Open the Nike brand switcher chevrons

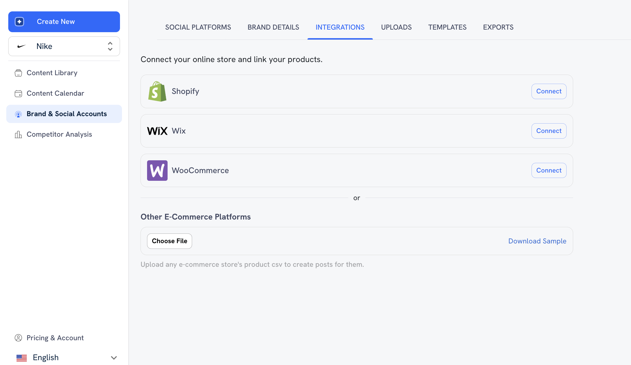coord(110,46)
